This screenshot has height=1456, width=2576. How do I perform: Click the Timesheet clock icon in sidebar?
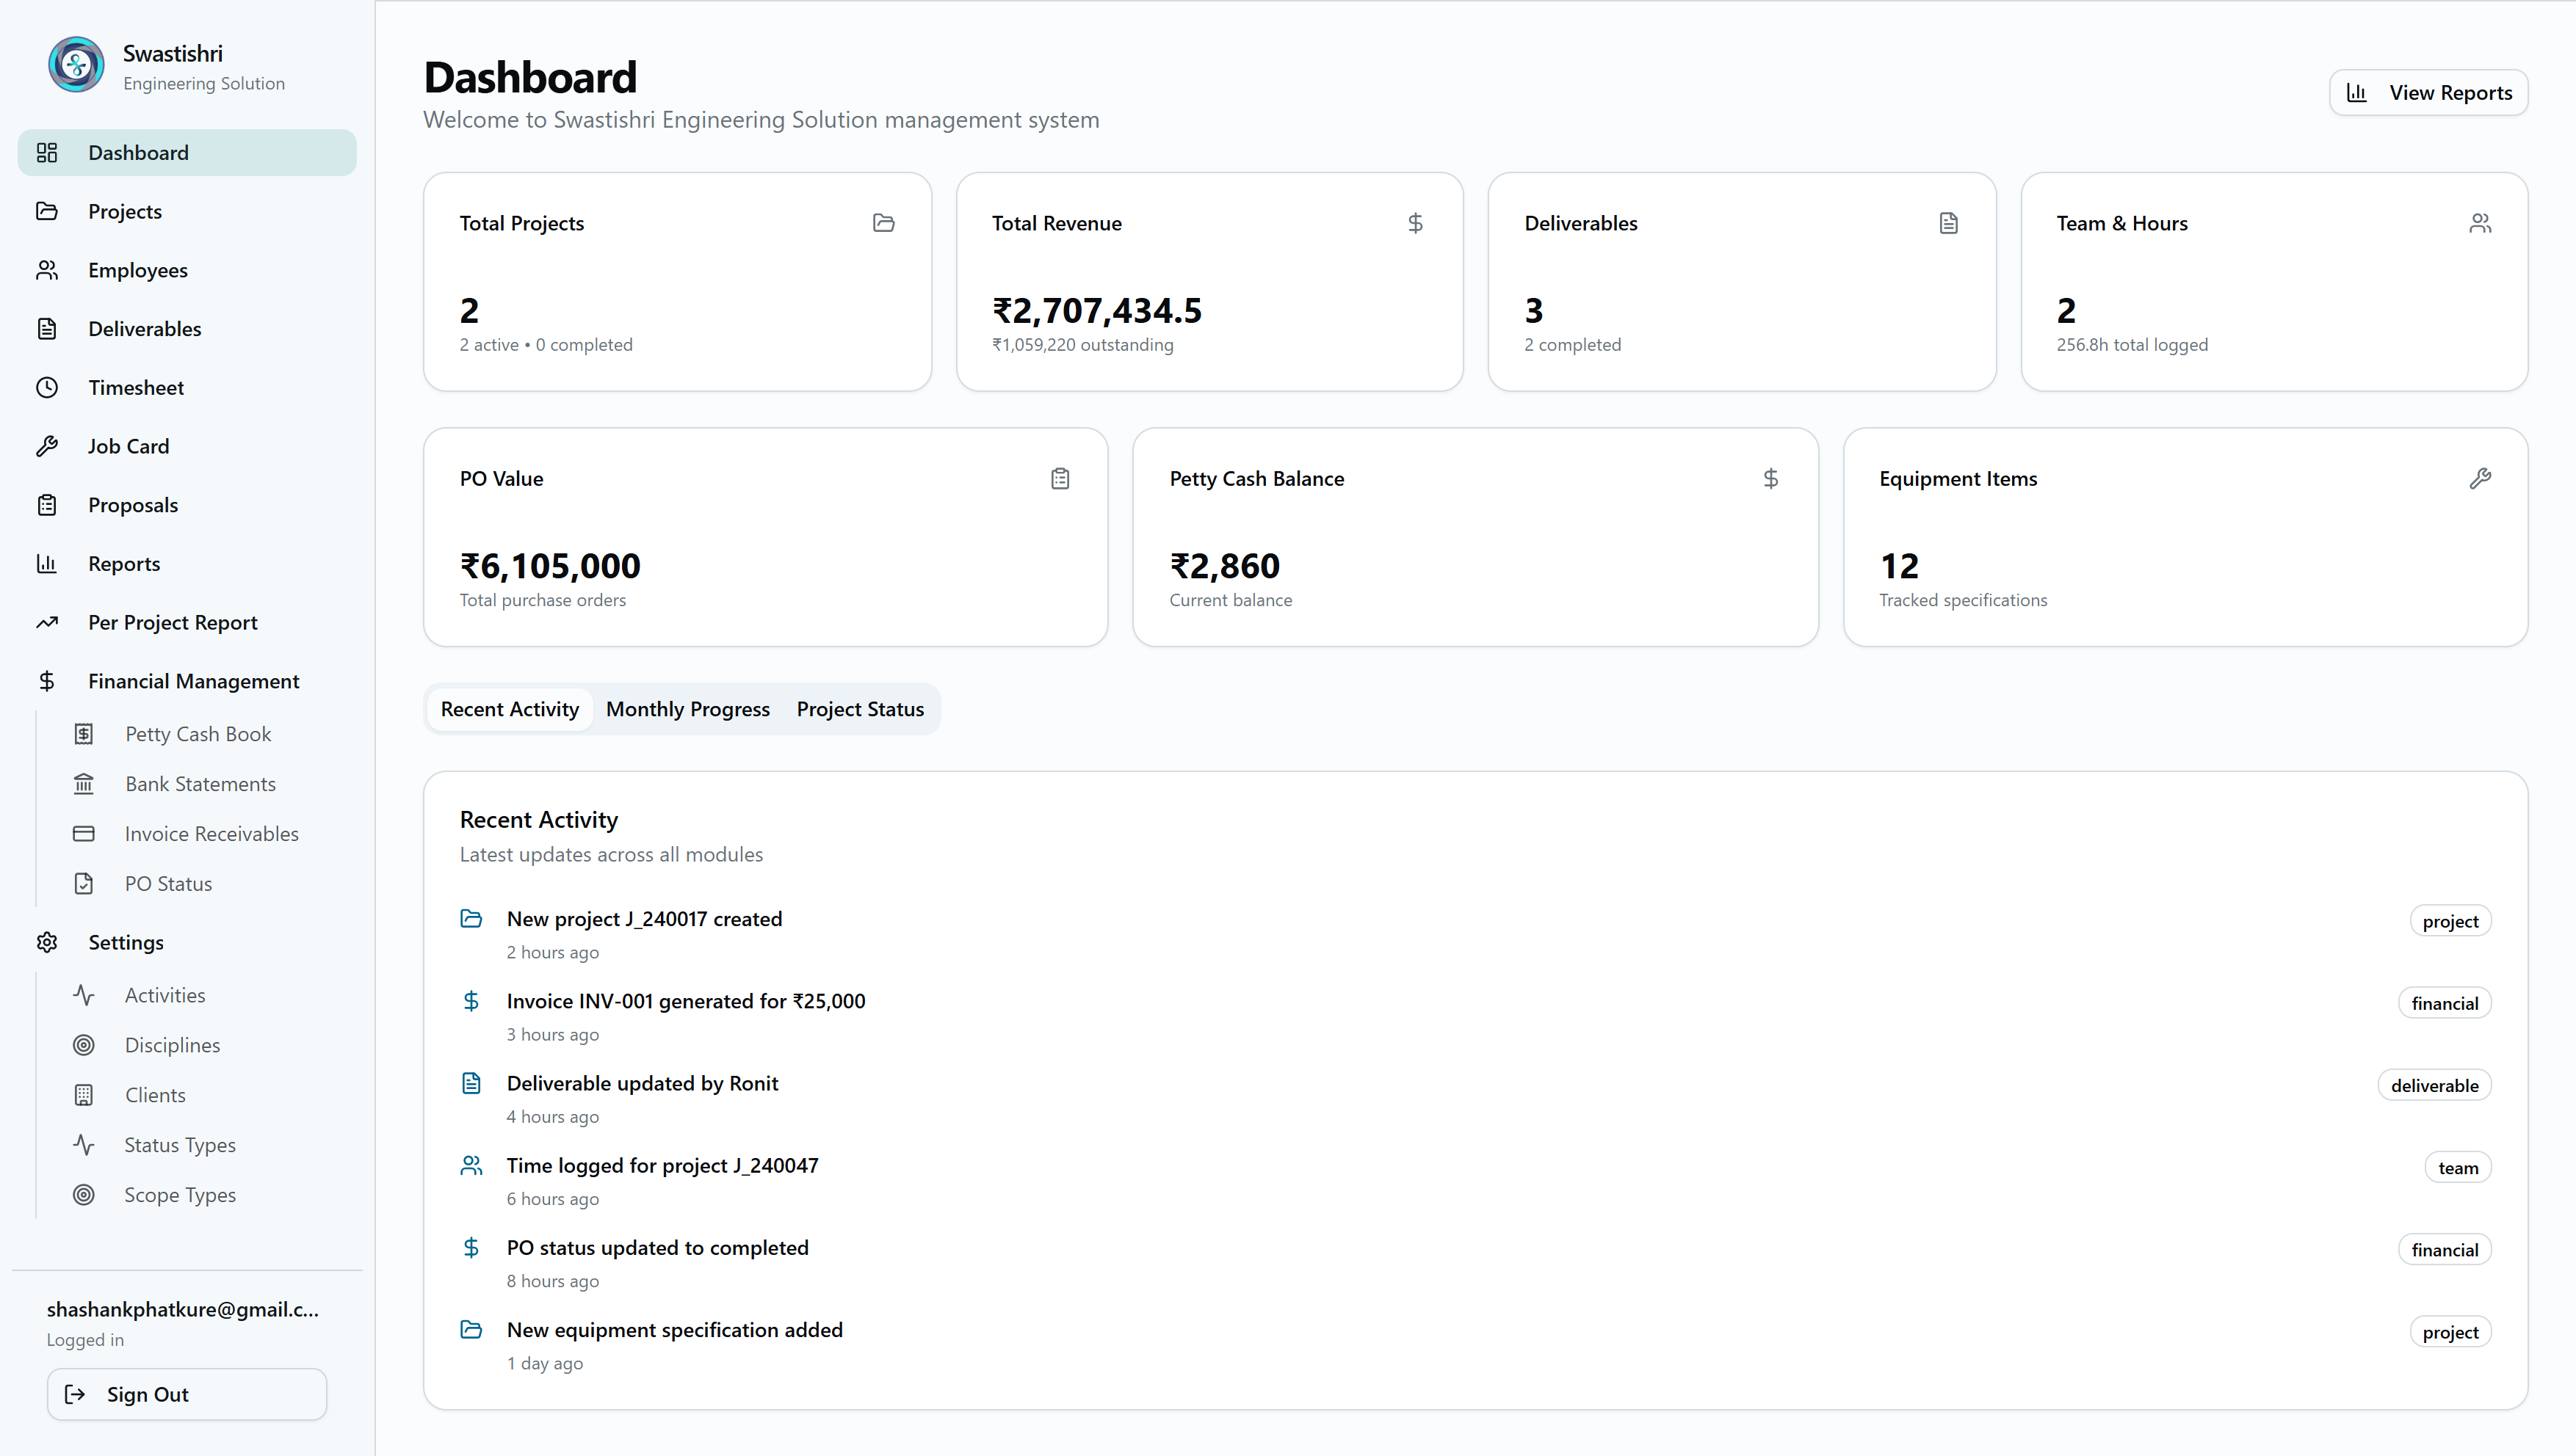[47, 388]
